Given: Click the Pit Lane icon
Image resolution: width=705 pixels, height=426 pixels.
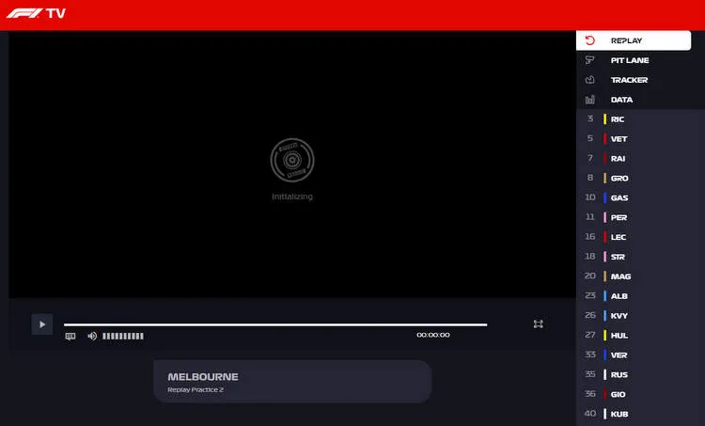Looking at the screenshot, I should click(x=590, y=60).
